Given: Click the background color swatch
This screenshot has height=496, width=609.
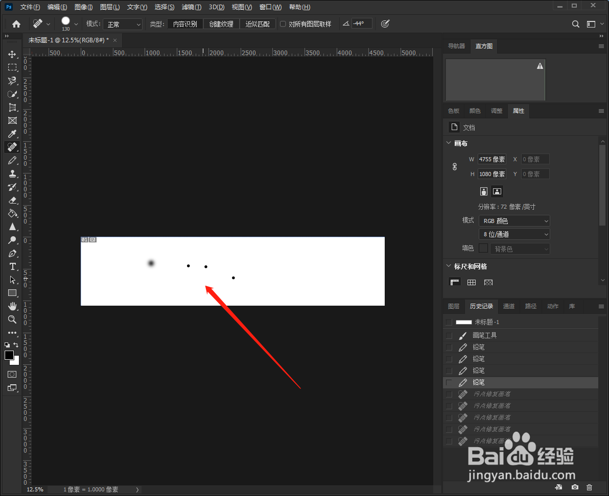Looking at the screenshot, I should click(16, 362).
